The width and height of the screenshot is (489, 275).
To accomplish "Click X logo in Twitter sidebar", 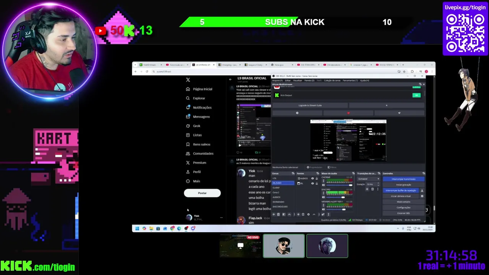I will tap(188, 80).
